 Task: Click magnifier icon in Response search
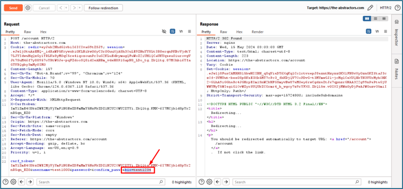point(357,182)
